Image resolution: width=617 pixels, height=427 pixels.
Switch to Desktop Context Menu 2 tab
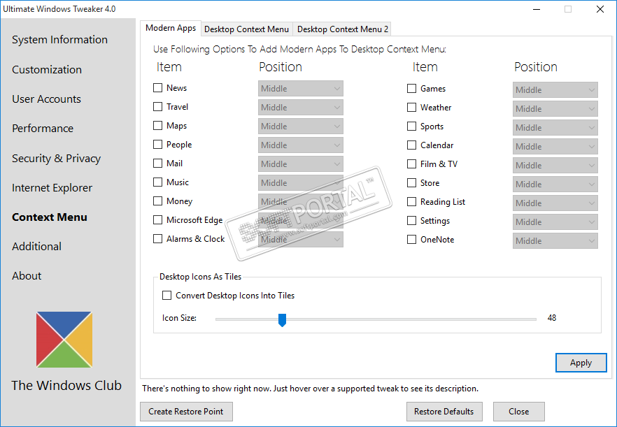[343, 29]
